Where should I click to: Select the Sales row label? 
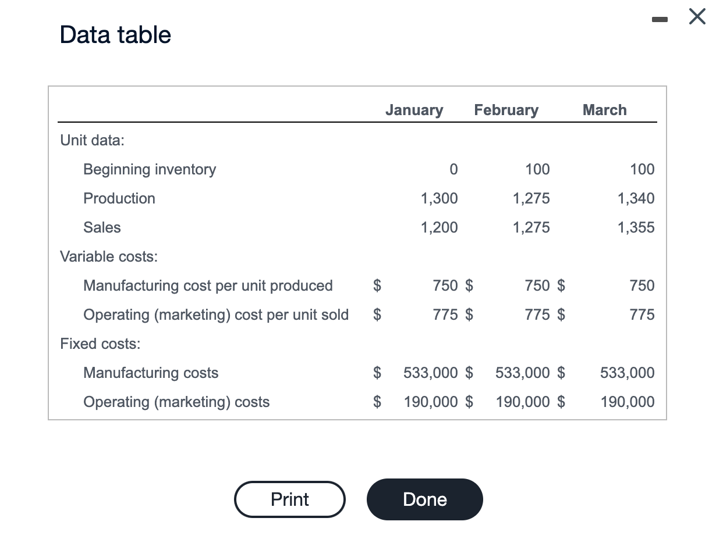tap(102, 227)
